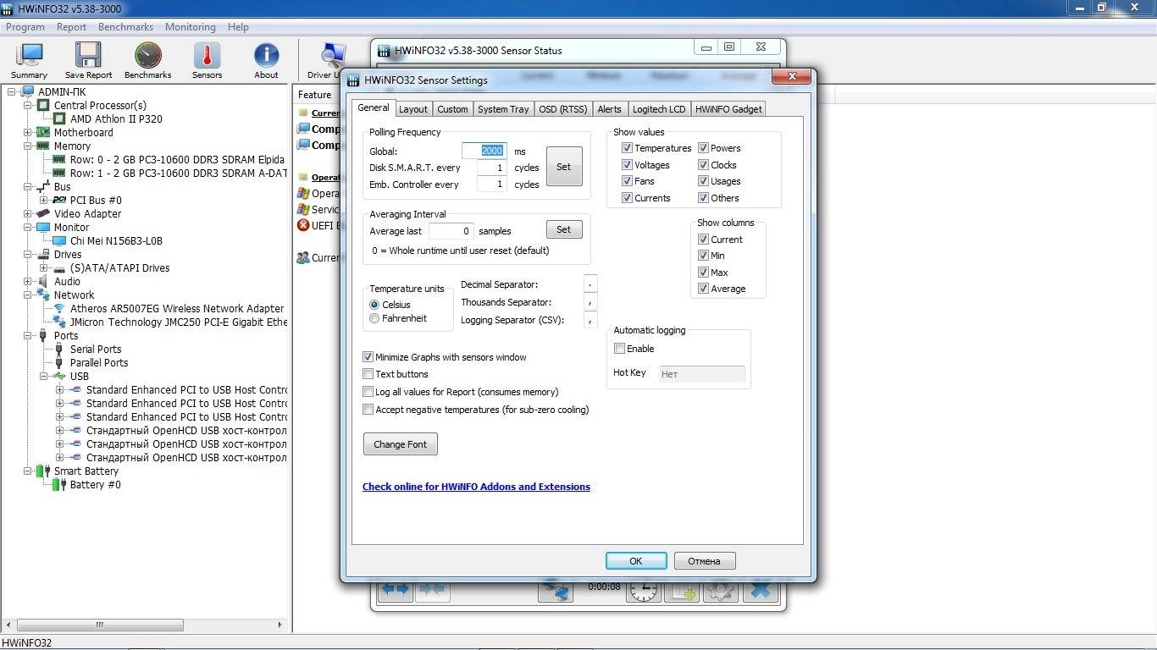Collapse the Memory tree node
This screenshot has width=1157, height=650.
(28, 146)
